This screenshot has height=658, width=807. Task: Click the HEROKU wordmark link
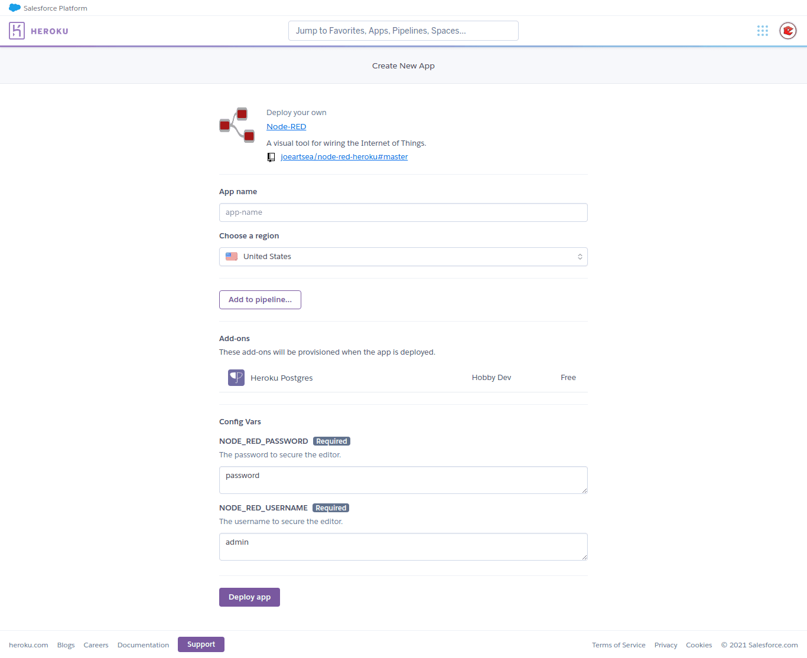(50, 31)
